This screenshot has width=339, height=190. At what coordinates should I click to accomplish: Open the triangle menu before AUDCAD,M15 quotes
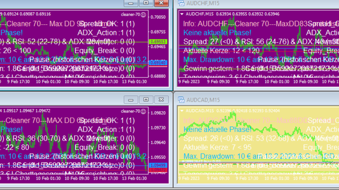pos(182,111)
